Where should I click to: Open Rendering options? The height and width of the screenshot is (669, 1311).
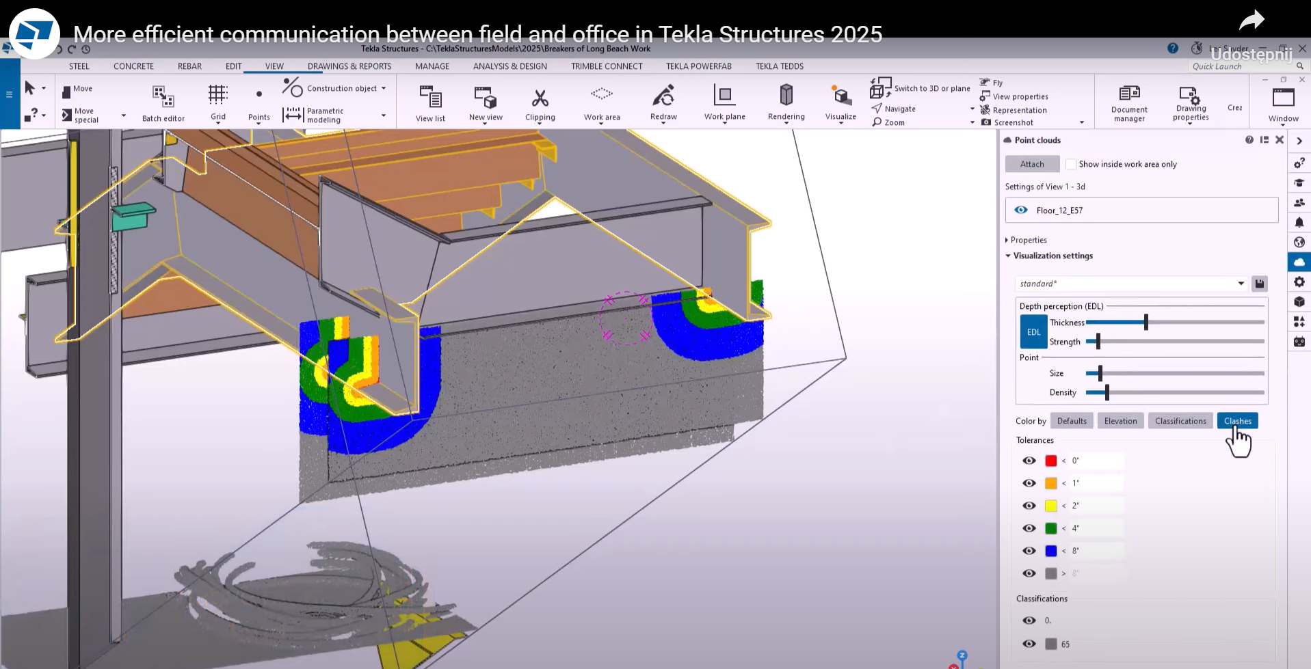pos(786,103)
